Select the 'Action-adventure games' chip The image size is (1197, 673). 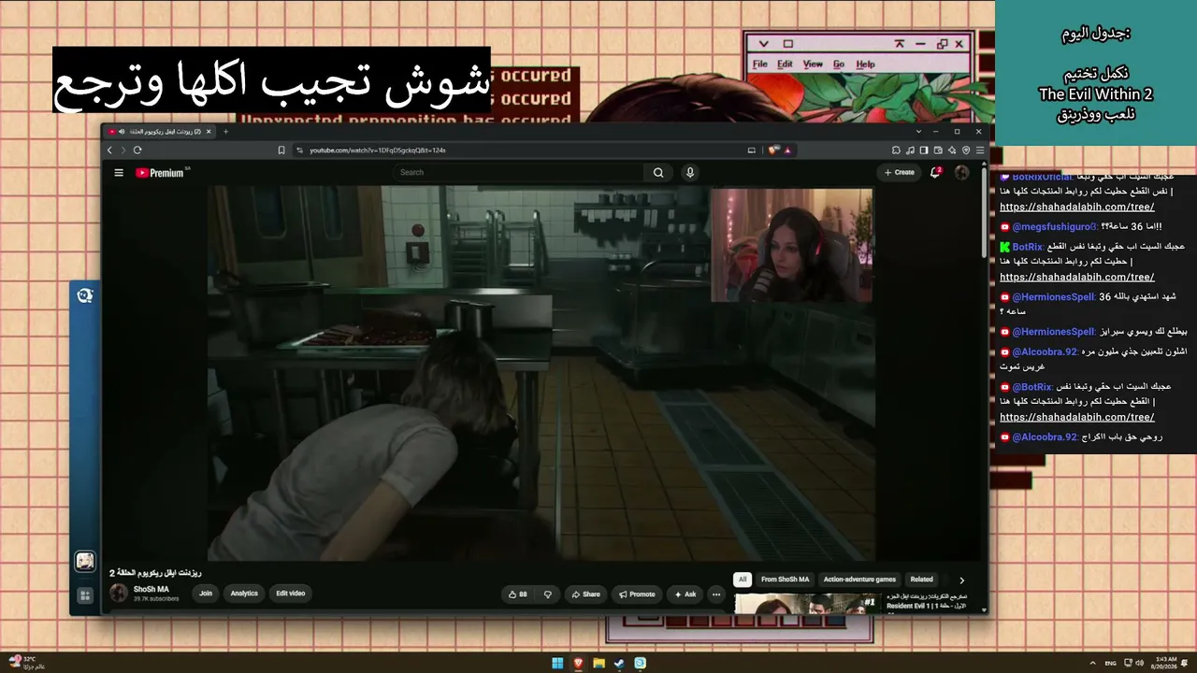859,580
